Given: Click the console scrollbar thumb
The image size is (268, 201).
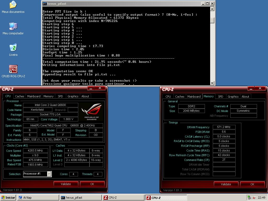Looking at the screenshot, I should tap(212, 20).
